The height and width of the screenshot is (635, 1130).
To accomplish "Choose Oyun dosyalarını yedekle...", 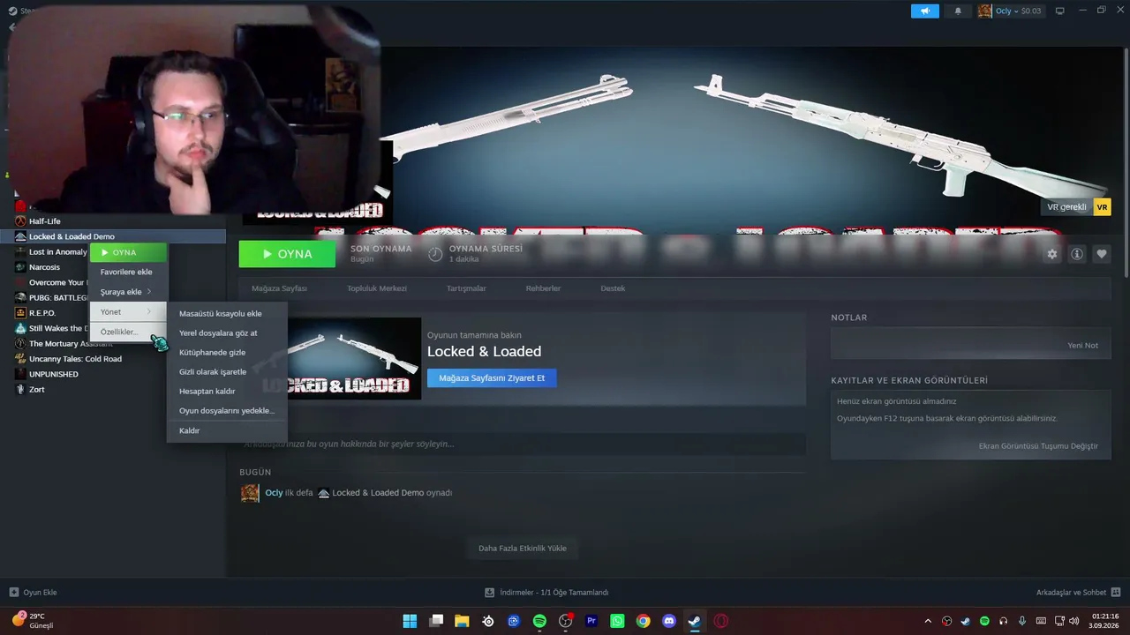I will click(227, 410).
